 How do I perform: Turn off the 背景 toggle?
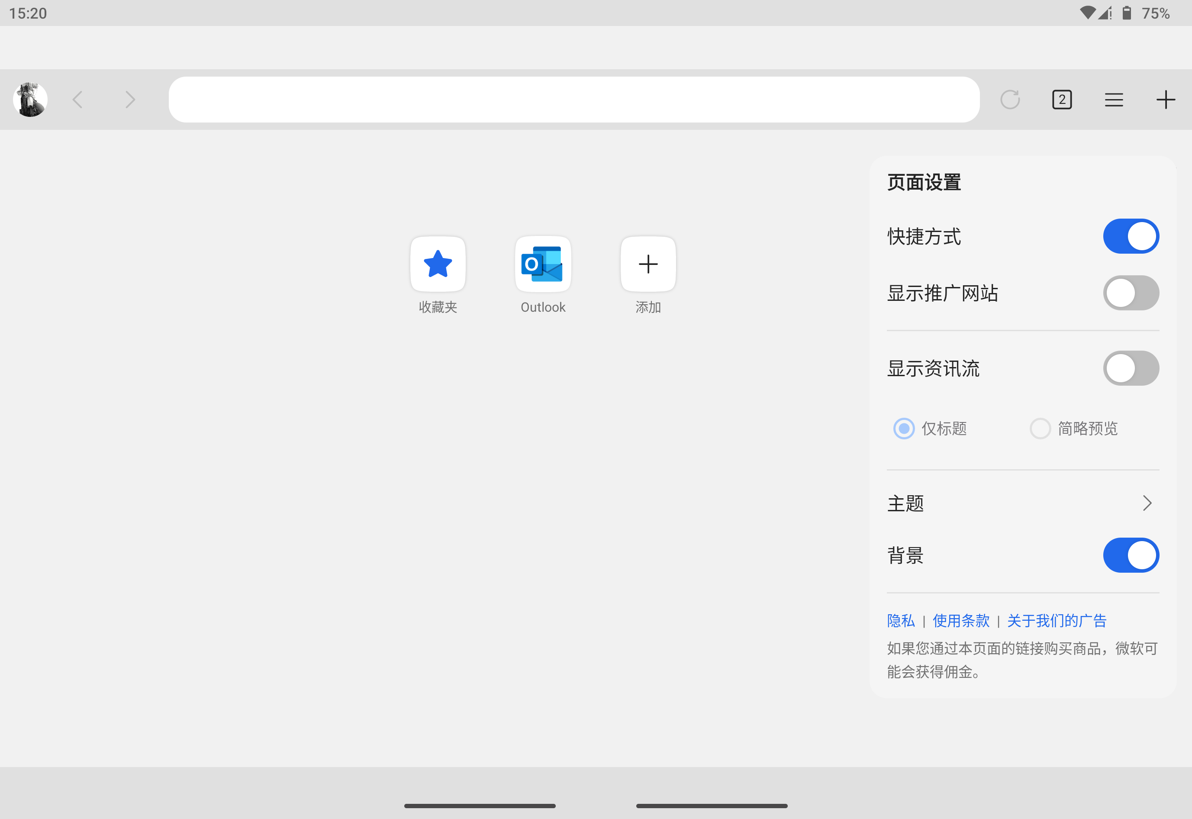1131,555
